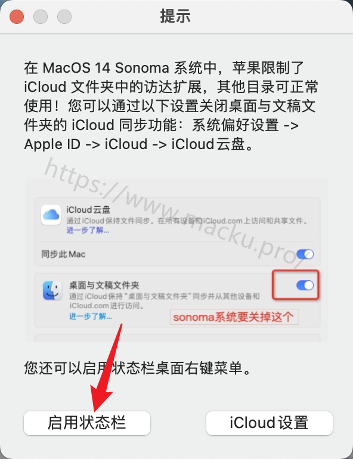The width and height of the screenshot is (353, 459).
Task: Click the gray zoom window button
Action: 64,17
